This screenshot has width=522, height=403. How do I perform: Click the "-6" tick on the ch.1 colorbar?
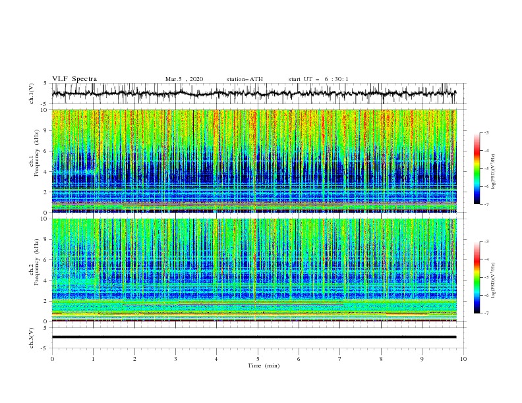click(x=486, y=186)
